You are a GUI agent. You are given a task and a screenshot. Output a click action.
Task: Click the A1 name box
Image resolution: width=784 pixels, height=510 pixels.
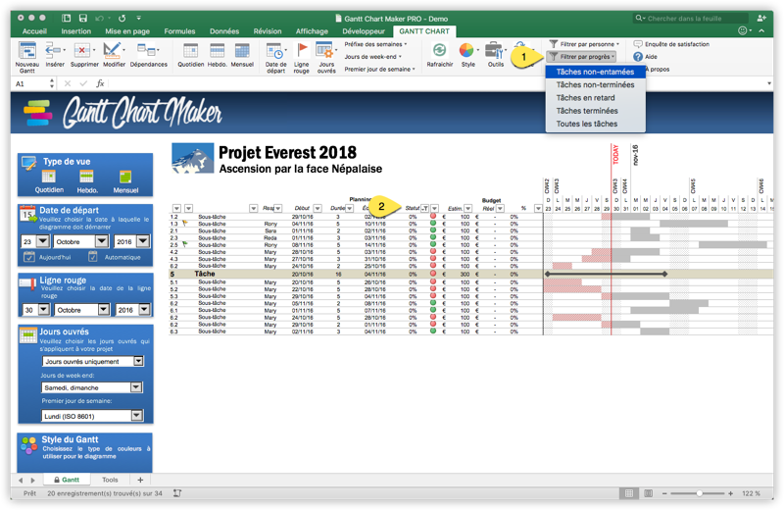pyautogui.click(x=31, y=83)
